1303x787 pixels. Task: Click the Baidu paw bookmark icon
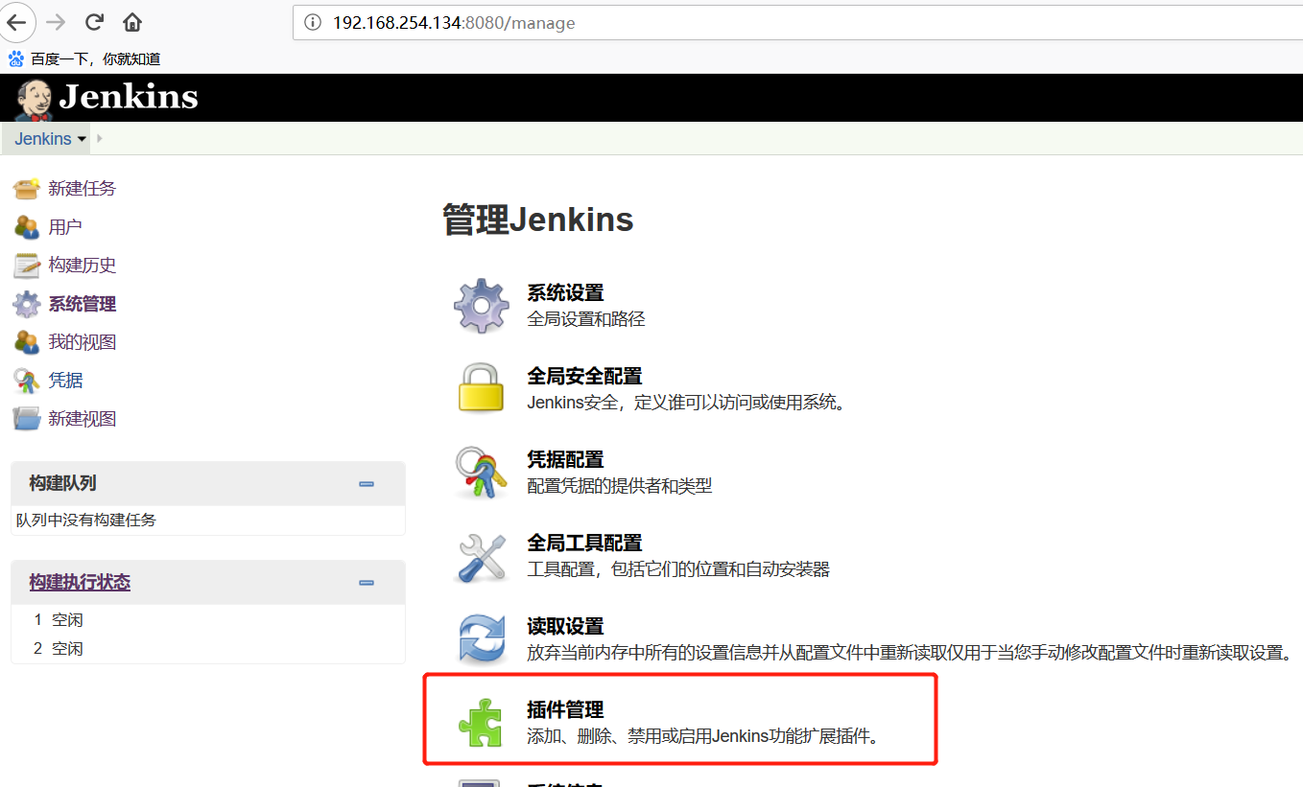(x=16, y=58)
